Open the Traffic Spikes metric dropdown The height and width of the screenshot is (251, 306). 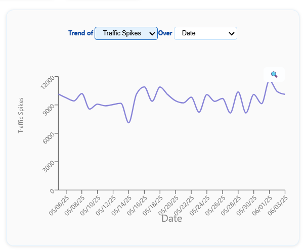(125, 33)
